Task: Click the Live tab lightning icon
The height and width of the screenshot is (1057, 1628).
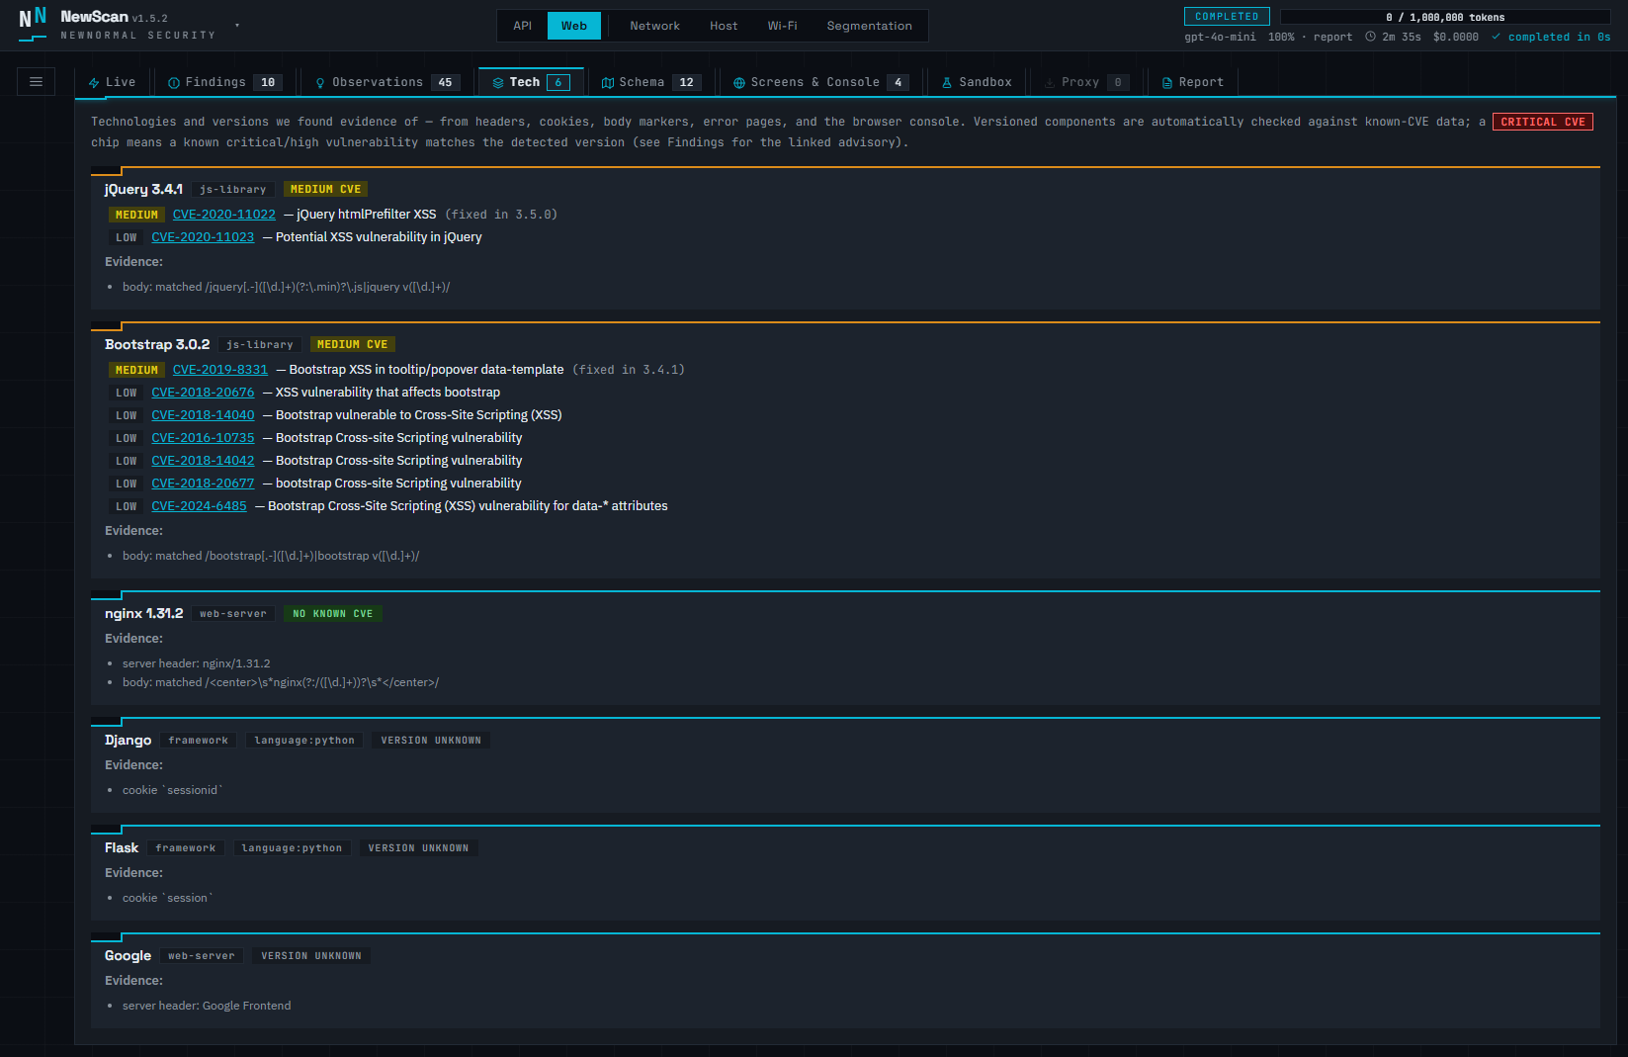Action: tap(94, 83)
